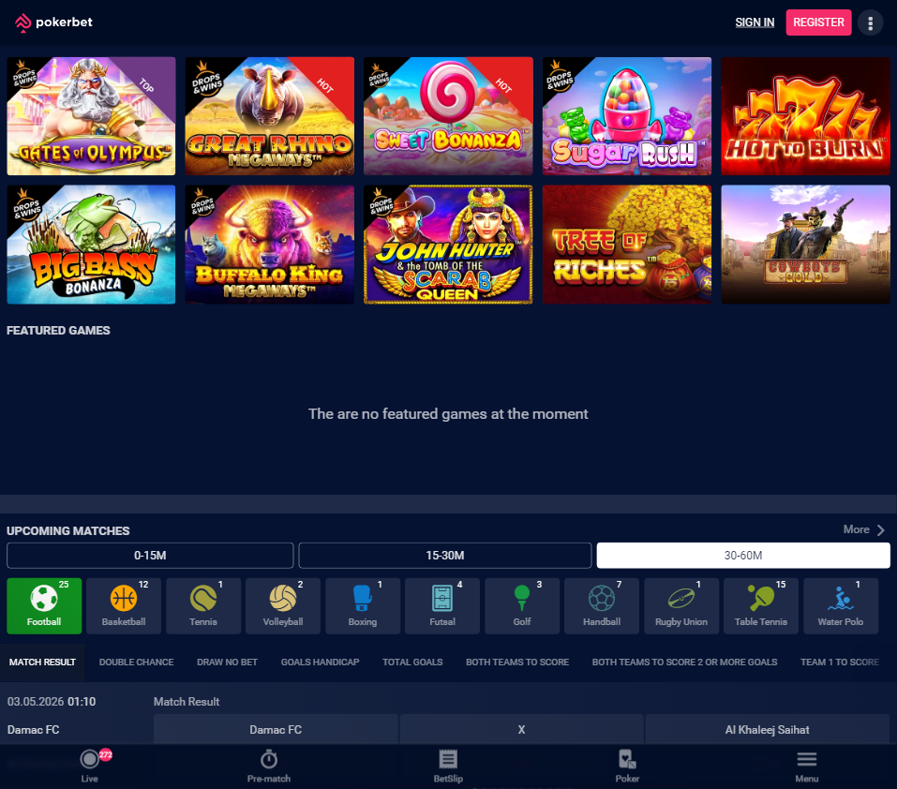This screenshot has height=789, width=897.
Task: Open Cowboys Gold game
Action: pos(805,245)
